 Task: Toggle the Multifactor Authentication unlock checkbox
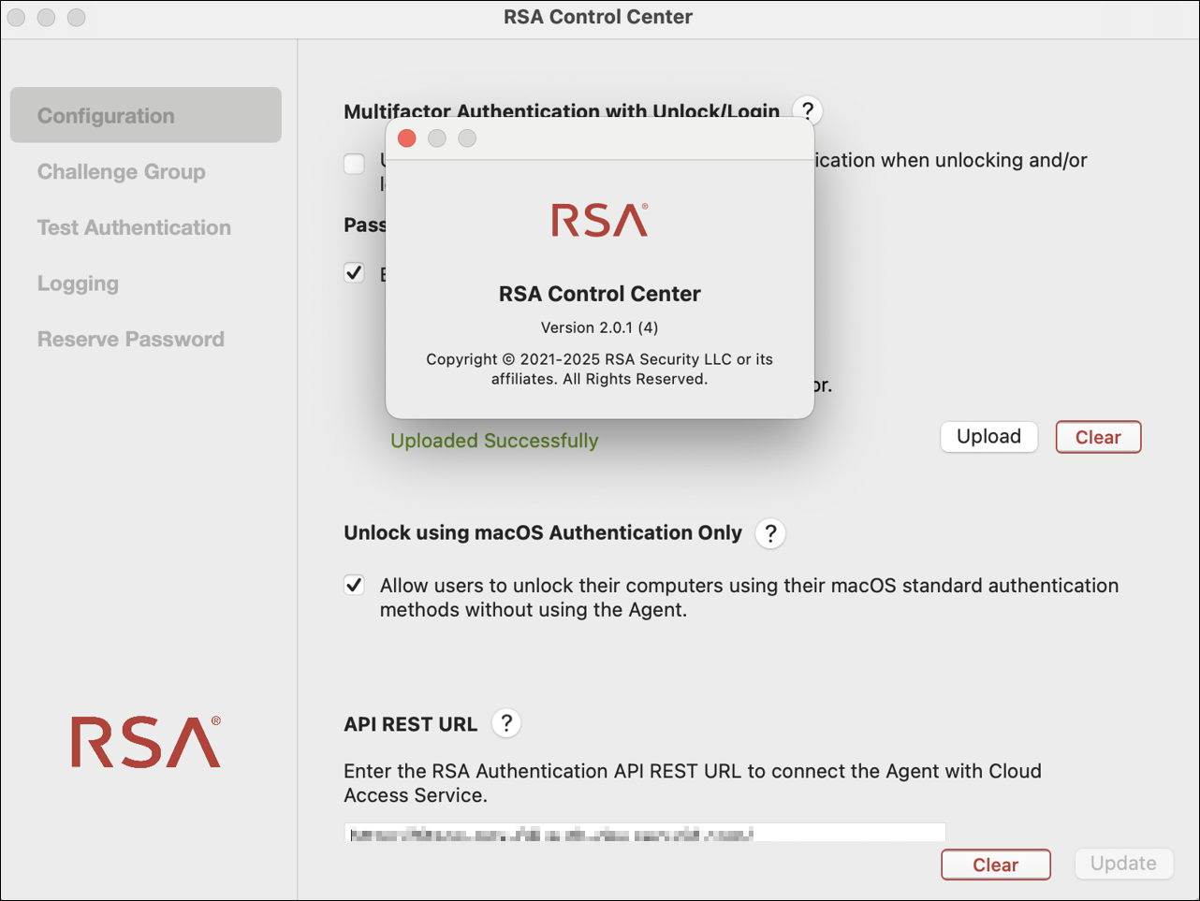pos(355,164)
